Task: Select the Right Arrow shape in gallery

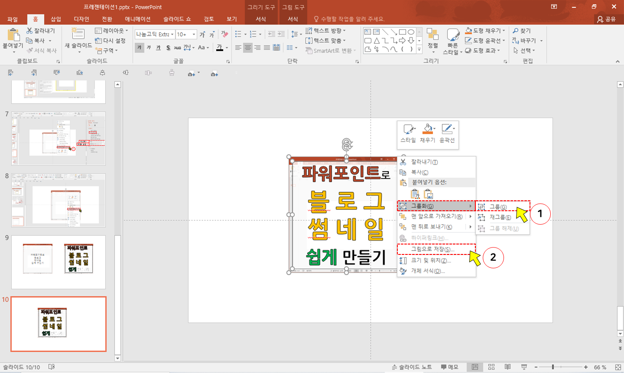Action: point(402,41)
